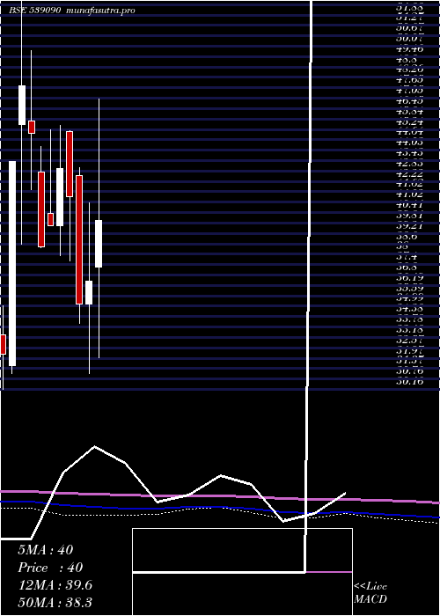Click the 36.19 price axis label
The height and width of the screenshot is (616, 440).
(410, 278)
